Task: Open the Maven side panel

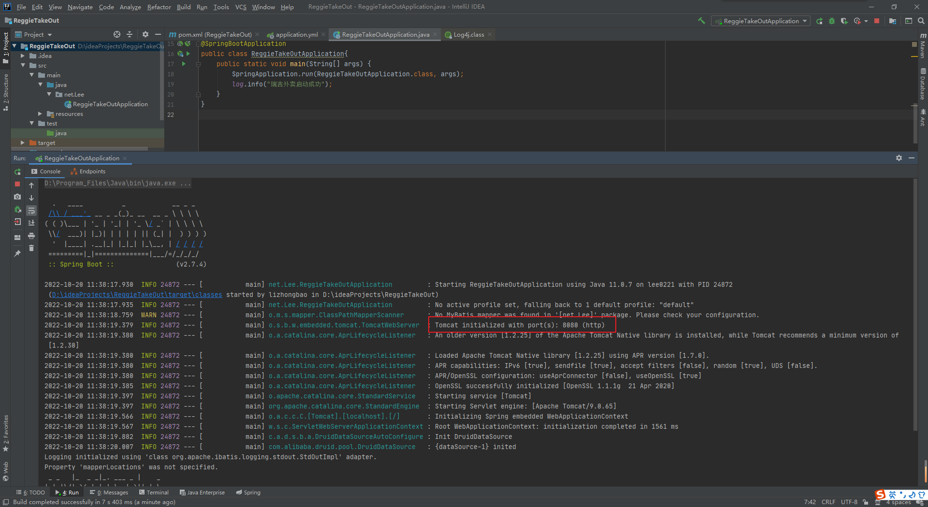Action: (x=923, y=46)
